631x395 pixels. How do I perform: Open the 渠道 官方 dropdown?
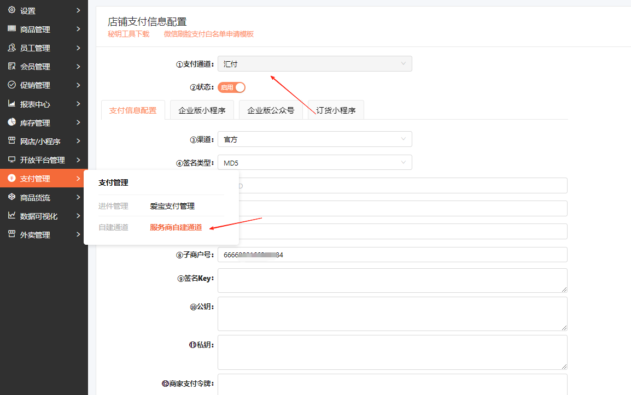point(315,139)
